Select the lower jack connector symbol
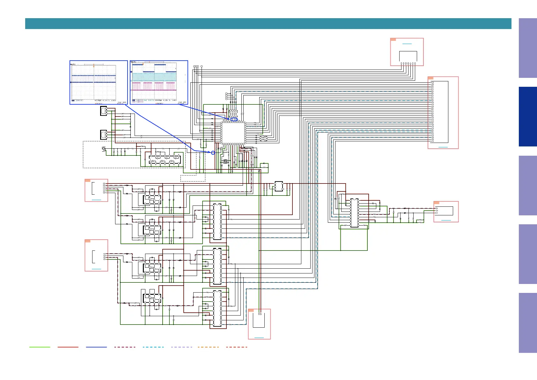 coord(104,135)
